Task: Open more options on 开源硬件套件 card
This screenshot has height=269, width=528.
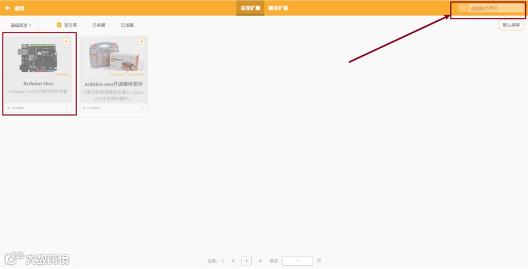Action: [142, 108]
